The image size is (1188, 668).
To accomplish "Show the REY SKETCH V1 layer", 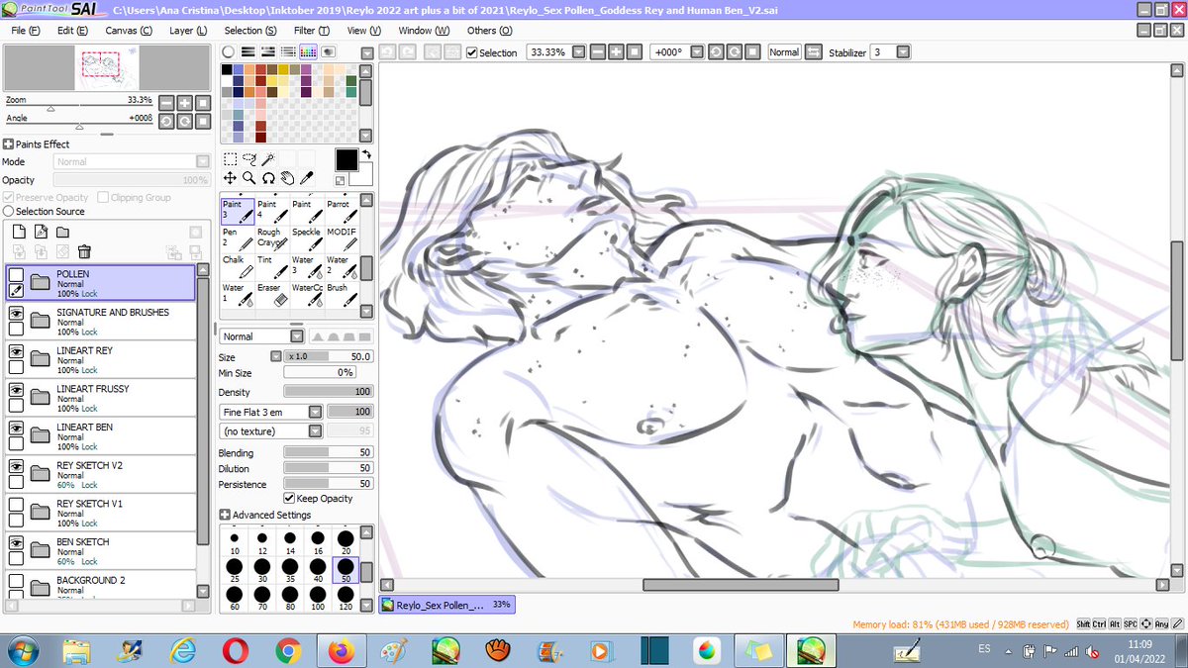I will coord(16,504).
